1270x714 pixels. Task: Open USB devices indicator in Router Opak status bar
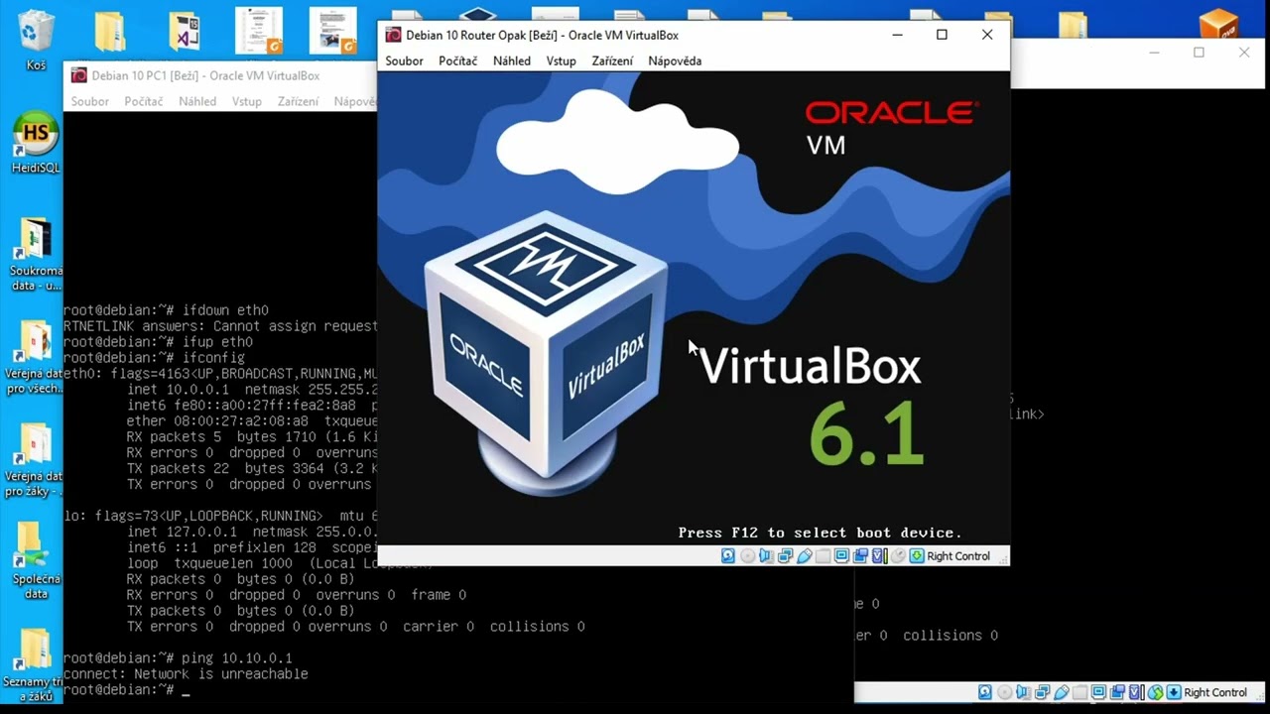[x=804, y=556]
